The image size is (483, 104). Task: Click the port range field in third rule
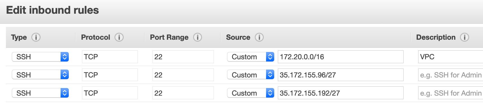[x=183, y=93]
